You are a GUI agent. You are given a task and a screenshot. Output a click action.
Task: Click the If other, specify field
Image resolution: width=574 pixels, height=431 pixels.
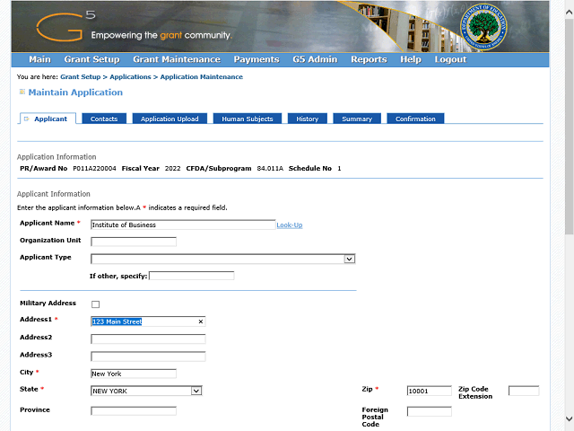(x=191, y=276)
